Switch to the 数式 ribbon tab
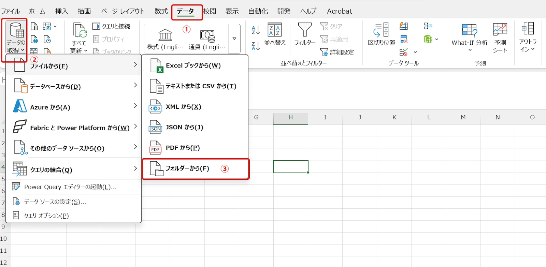The width and height of the screenshot is (546, 267). click(161, 11)
